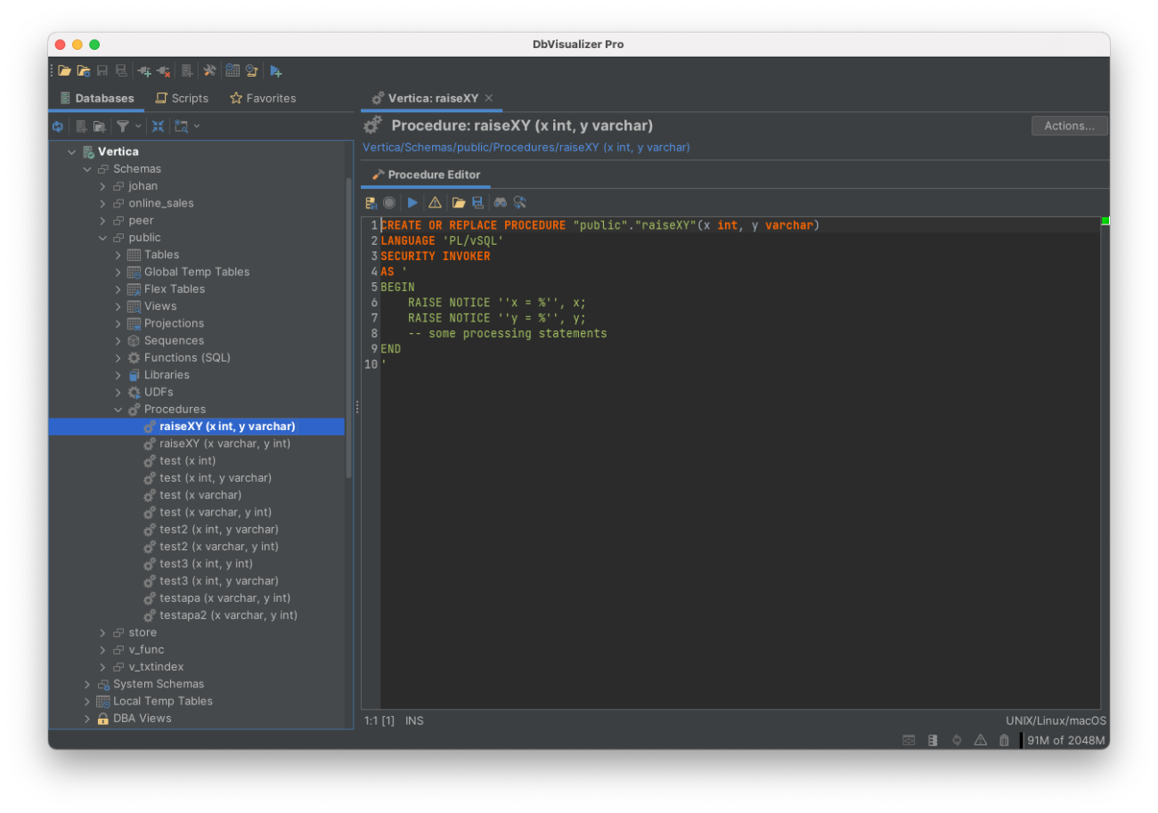Click the warning triangle icon in editor toolbar
Viewport: 1158px width, 813px height.
(x=435, y=203)
